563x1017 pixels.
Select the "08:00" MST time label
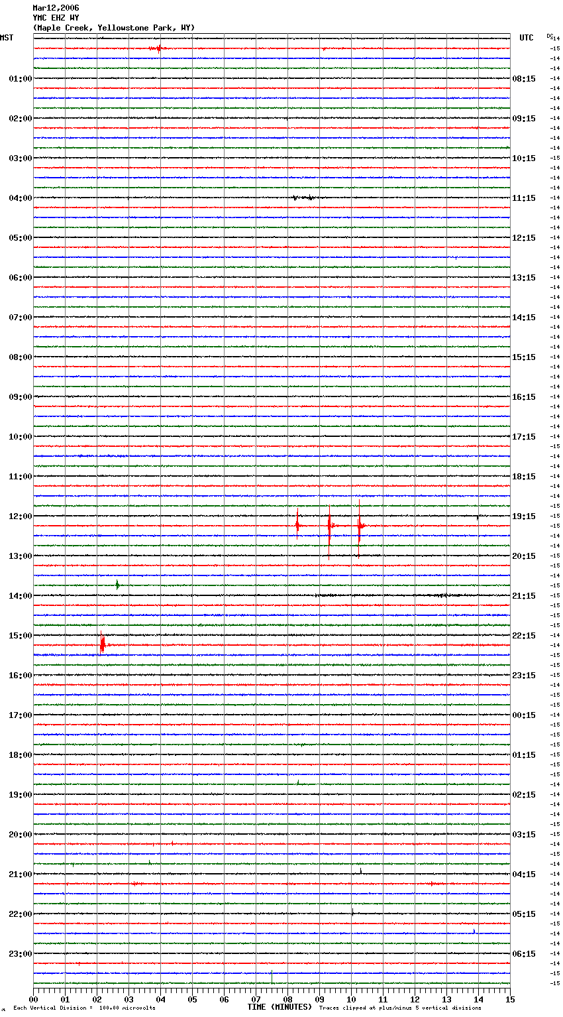(20, 357)
